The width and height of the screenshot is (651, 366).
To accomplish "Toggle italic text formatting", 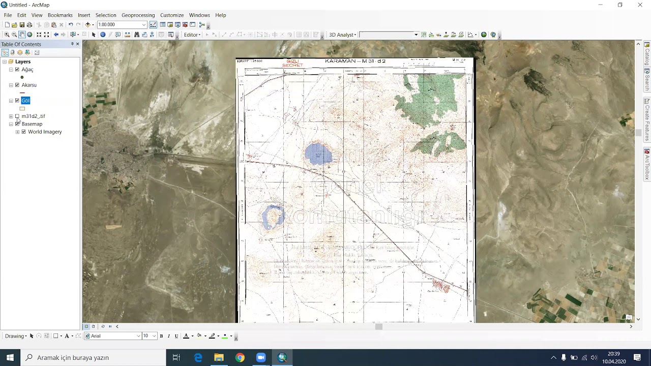I will pyautogui.click(x=169, y=336).
